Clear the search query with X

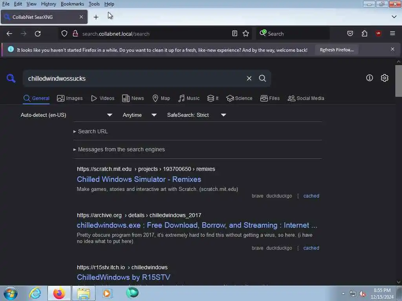coord(249,78)
